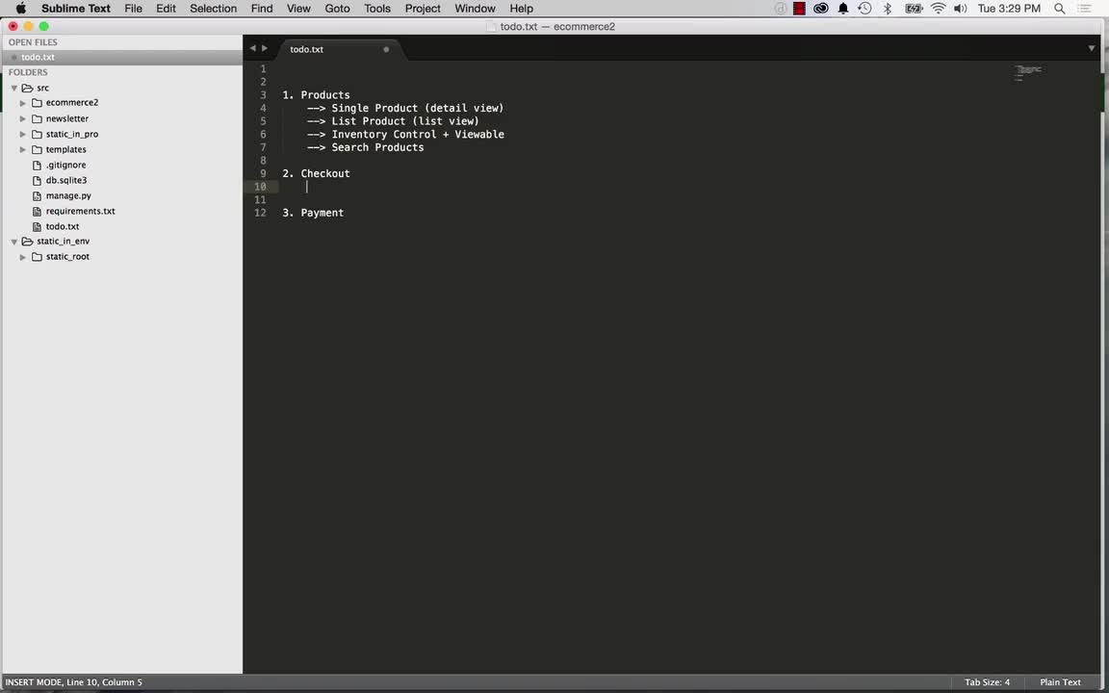Screen dimensions: 1109x693
Task: Open .gitignore from the sidebar
Action: pos(65,166)
